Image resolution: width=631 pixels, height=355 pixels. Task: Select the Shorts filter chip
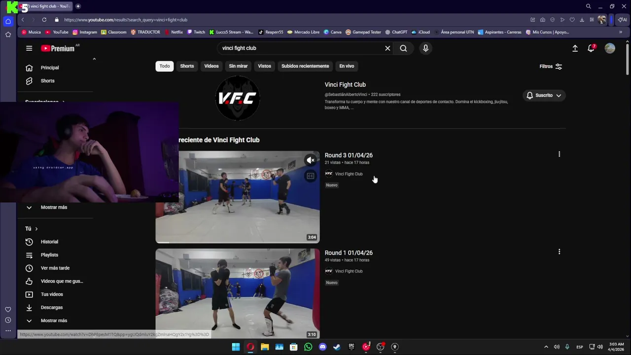point(187,66)
